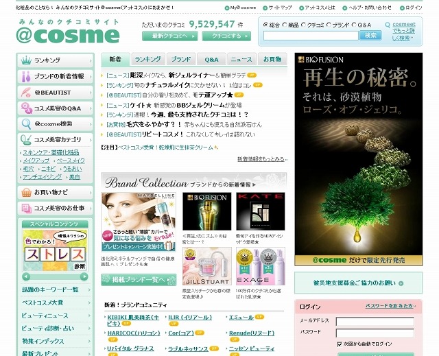Open KIBIKI 肌美精茶 brand link
Image resolution: width=439 pixels, height=356 pixels.
pyautogui.click(x=133, y=320)
